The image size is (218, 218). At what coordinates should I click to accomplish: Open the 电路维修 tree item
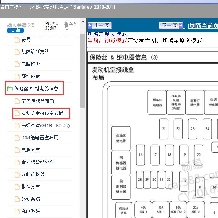31,64
